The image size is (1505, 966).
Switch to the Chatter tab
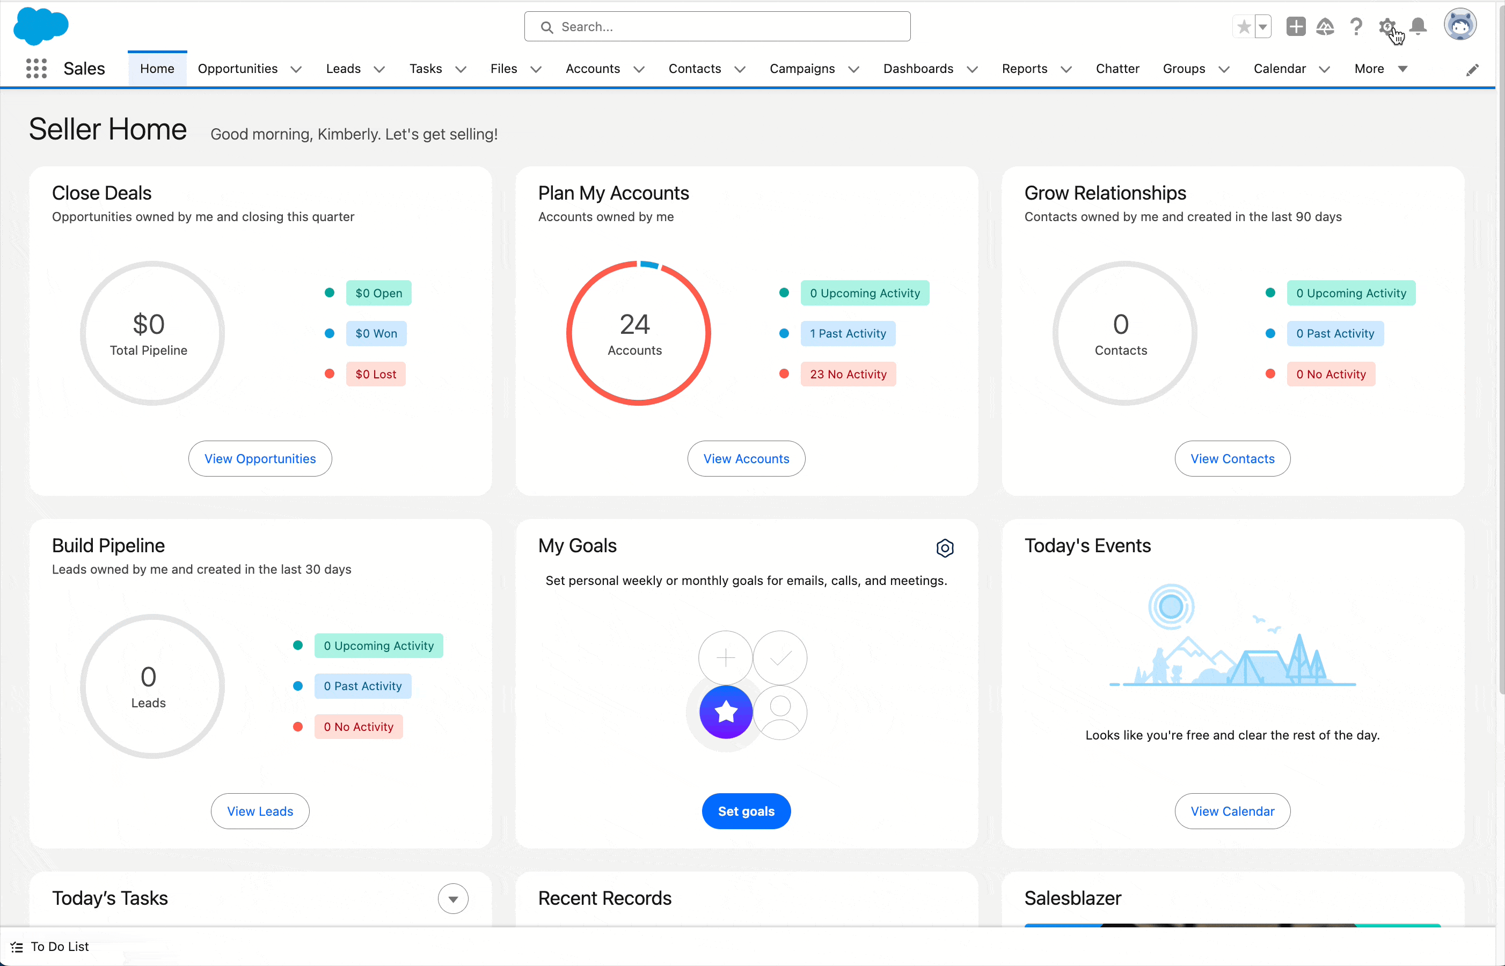1117,68
